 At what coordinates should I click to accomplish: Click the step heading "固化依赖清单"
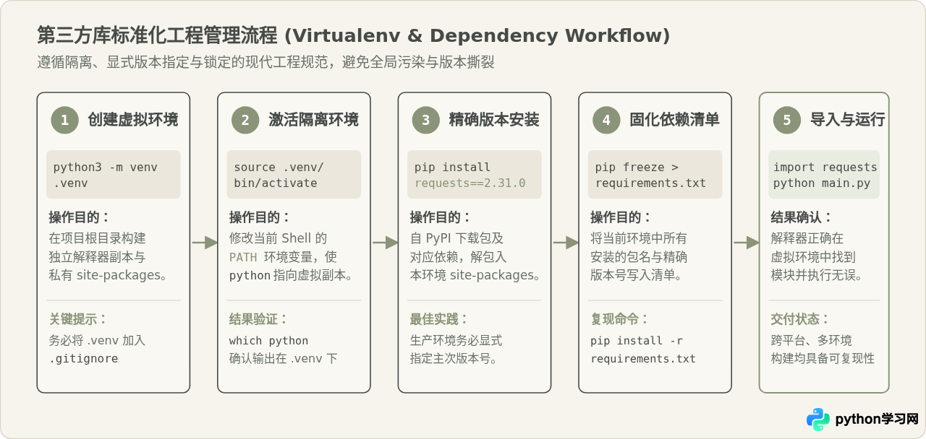(674, 120)
